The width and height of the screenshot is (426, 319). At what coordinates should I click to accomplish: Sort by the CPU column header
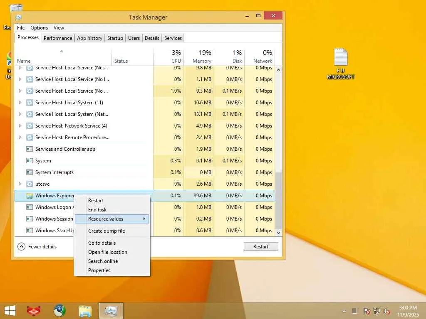168,57
